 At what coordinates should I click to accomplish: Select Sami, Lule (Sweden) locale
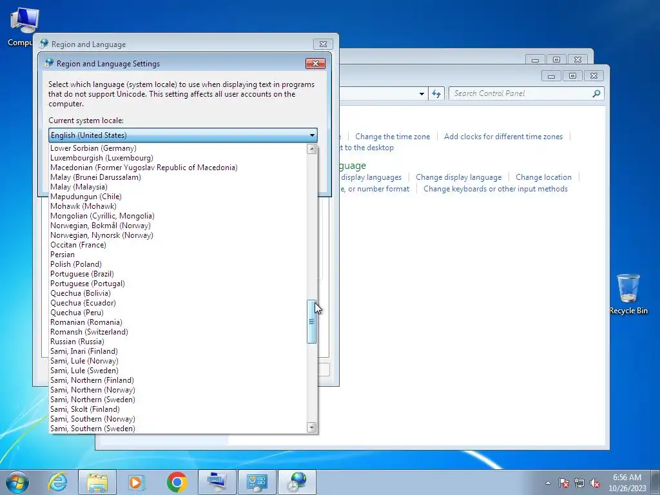pyautogui.click(x=178, y=371)
